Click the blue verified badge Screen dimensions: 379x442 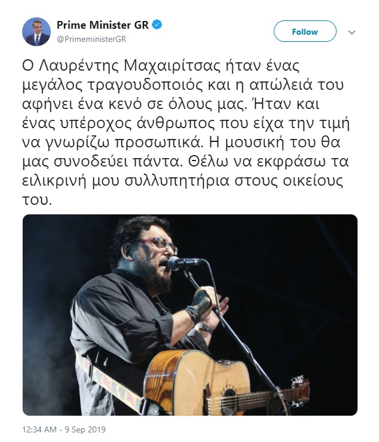(157, 25)
